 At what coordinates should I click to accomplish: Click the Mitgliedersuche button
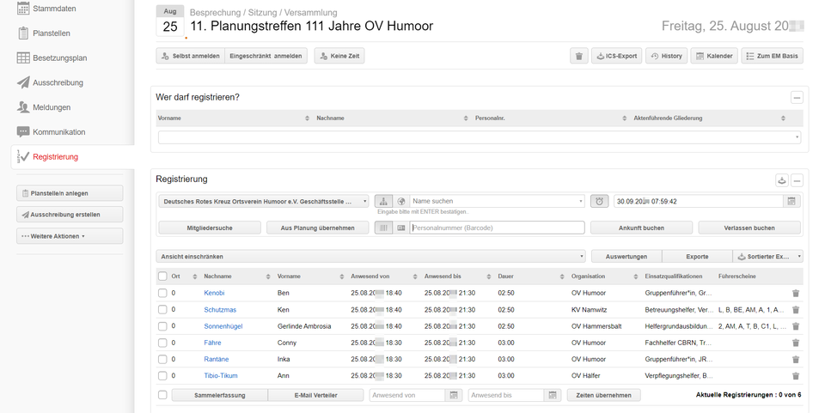coord(210,228)
